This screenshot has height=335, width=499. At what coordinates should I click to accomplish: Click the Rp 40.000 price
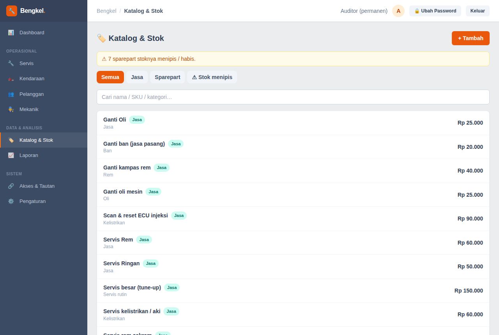click(x=470, y=171)
